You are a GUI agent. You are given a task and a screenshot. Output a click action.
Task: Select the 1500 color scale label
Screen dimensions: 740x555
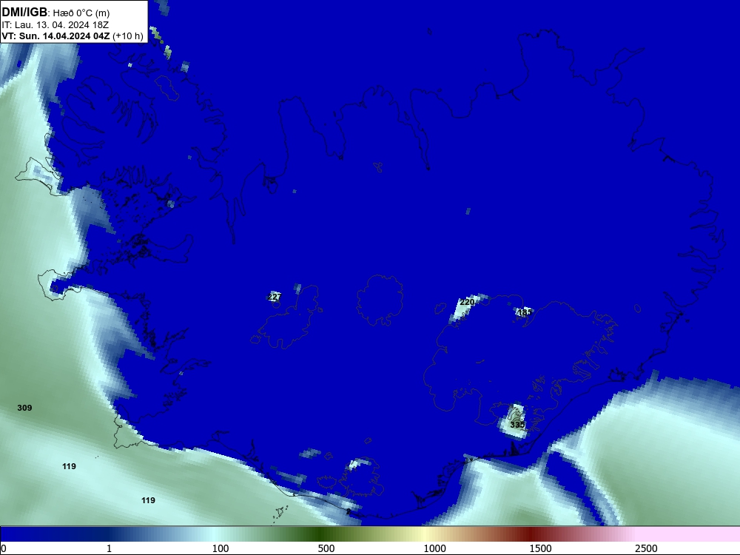click(540, 548)
